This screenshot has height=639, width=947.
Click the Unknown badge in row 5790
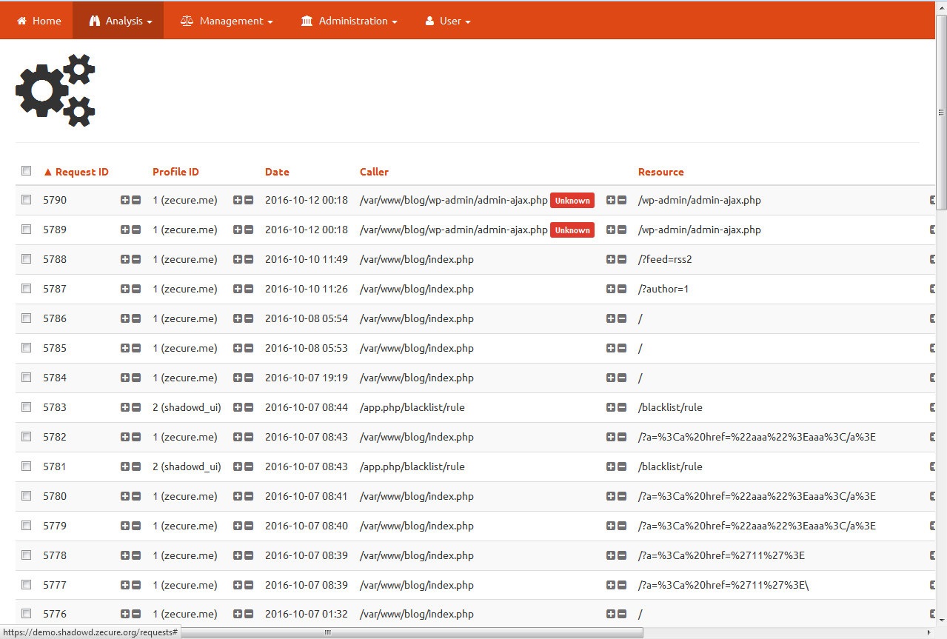pyautogui.click(x=572, y=201)
